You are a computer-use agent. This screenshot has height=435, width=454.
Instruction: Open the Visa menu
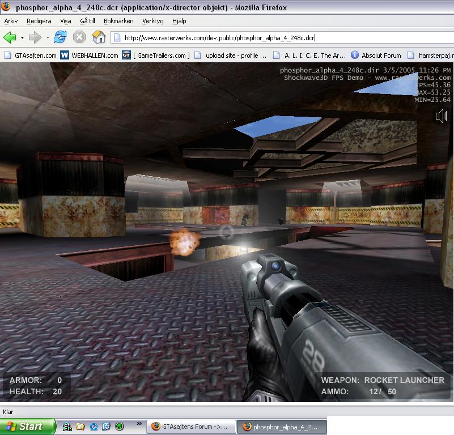[65, 21]
